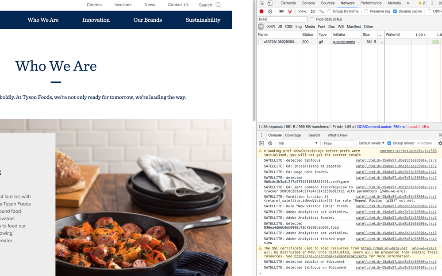
Task: Uncheck the Disable cache checkbox
Action: tap(395, 12)
